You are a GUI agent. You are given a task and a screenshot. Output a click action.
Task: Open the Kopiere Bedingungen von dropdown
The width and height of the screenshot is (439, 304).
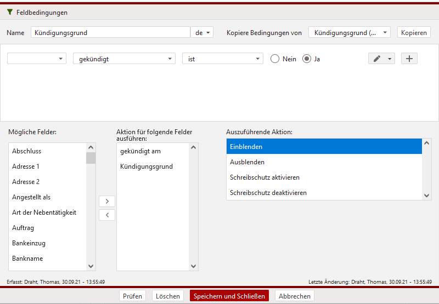(349, 32)
